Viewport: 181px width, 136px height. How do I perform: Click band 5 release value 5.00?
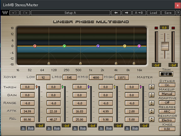click(x=132, y=119)
